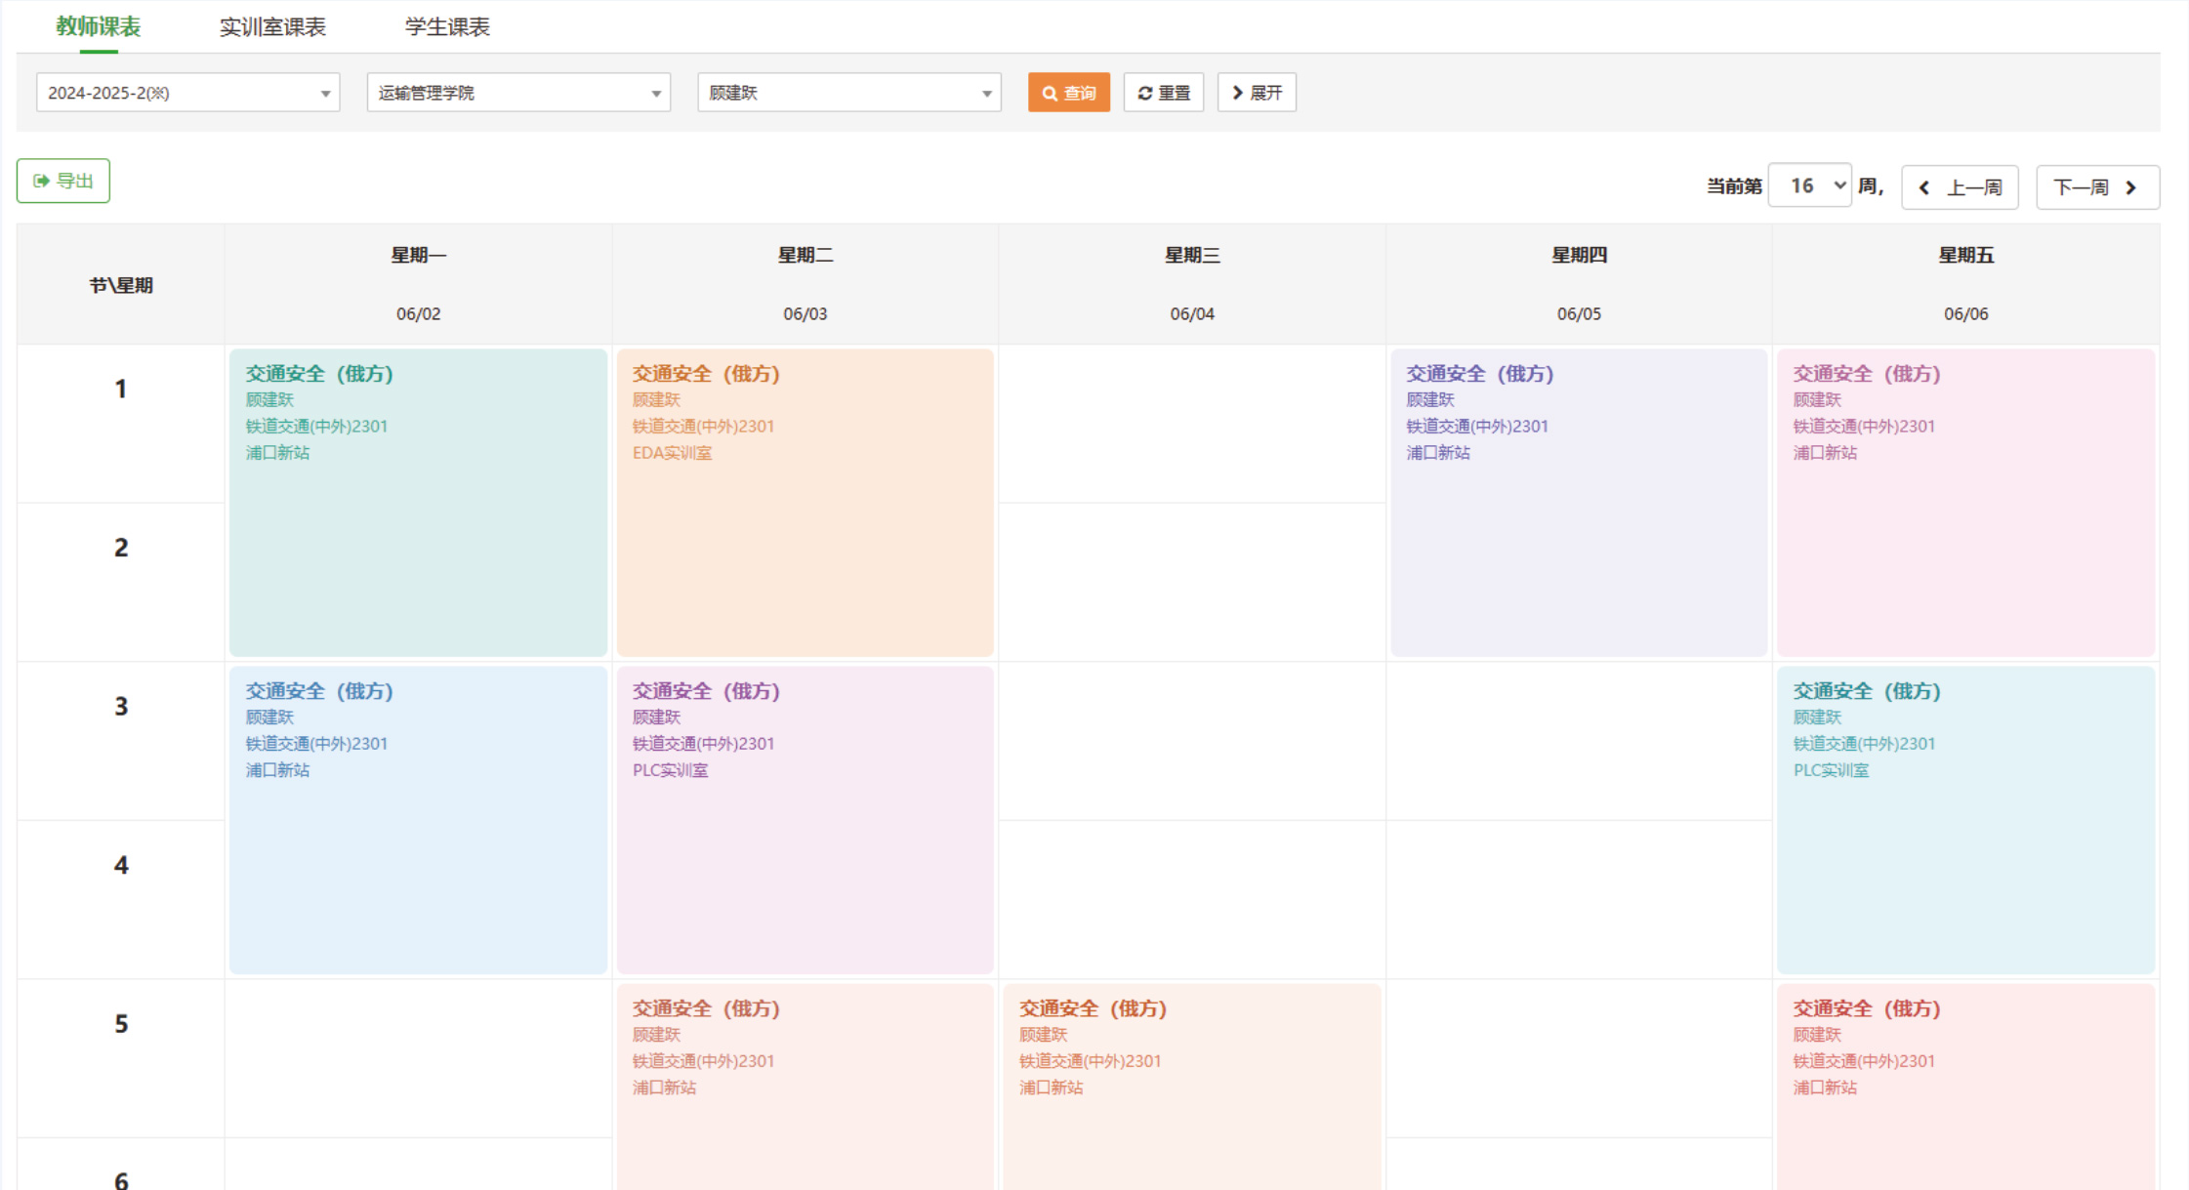Image resolution: width=2189 pixels, height=1190 pixels.
Task: Open Tuesday period 3 PLC实训室 course card
Action: [805, 820]
